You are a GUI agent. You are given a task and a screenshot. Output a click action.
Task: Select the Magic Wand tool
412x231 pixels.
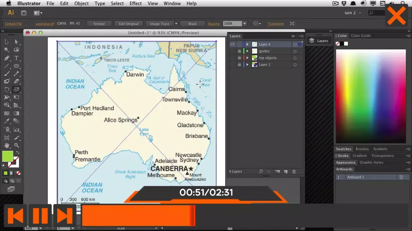(x=7, y=50)
